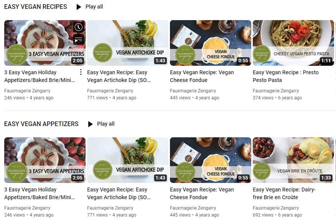
Task: Play all videos in Easy Vegan Recipes
Action: pyautogui.click(x=89, y=7)
